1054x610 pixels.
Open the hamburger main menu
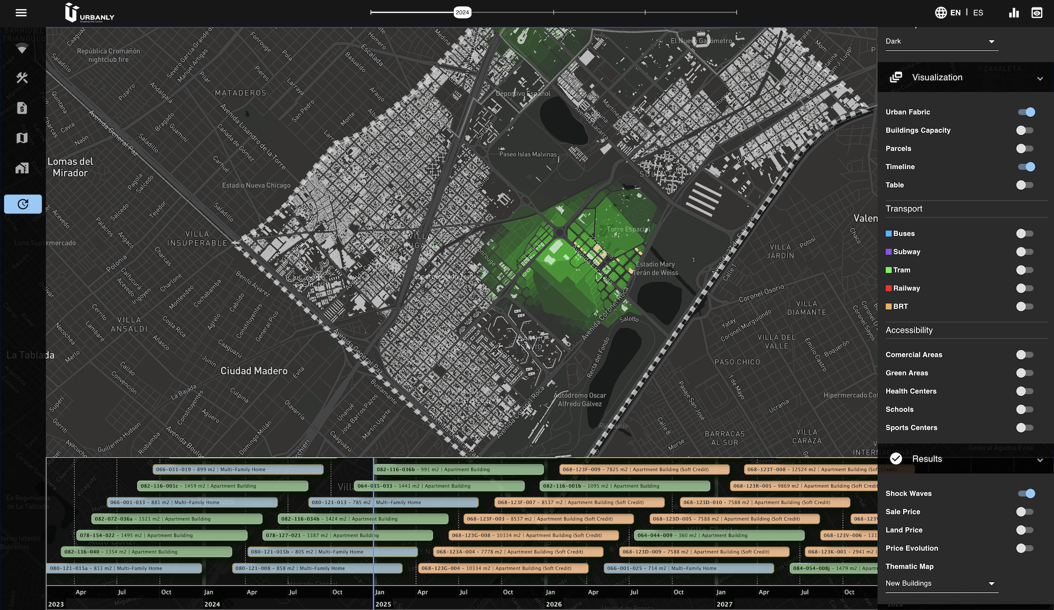tap(21, 13)
